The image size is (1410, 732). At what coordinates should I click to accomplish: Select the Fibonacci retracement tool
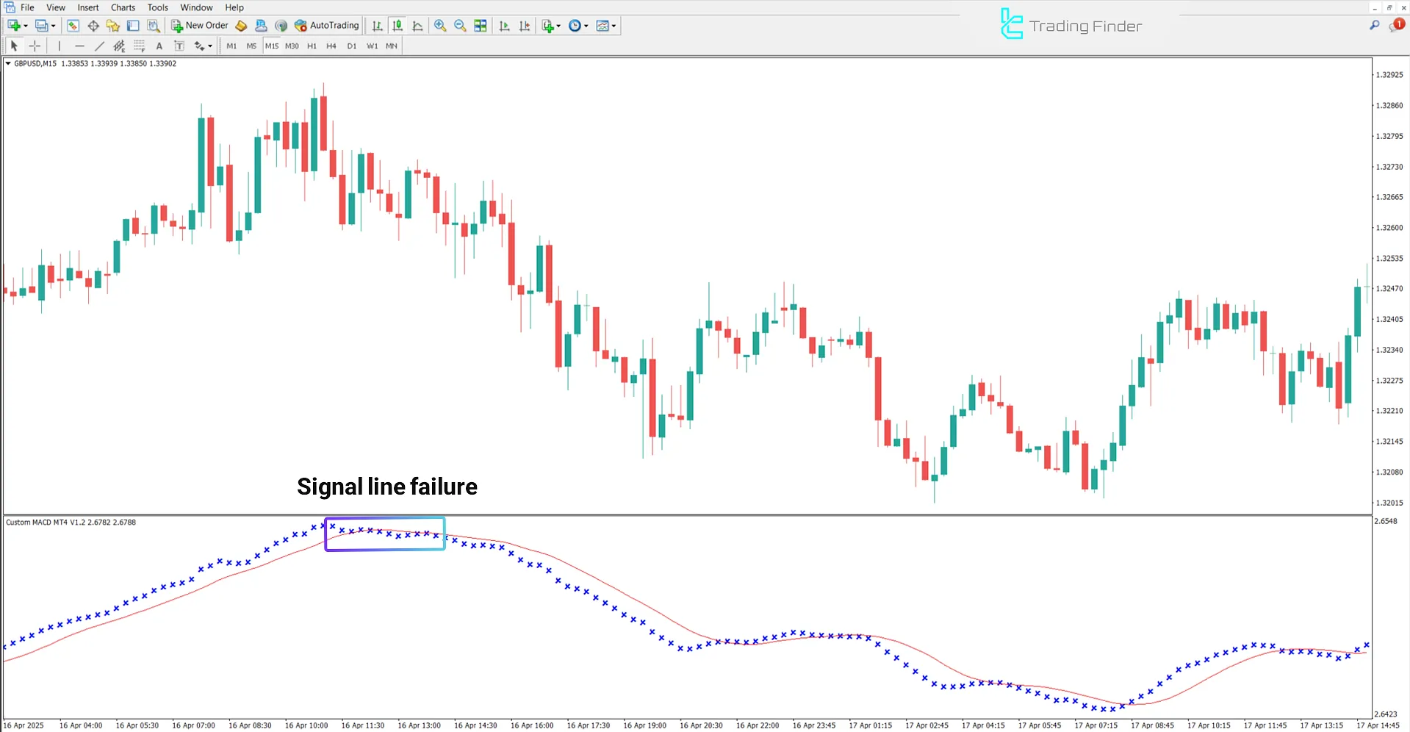[140, 46]
